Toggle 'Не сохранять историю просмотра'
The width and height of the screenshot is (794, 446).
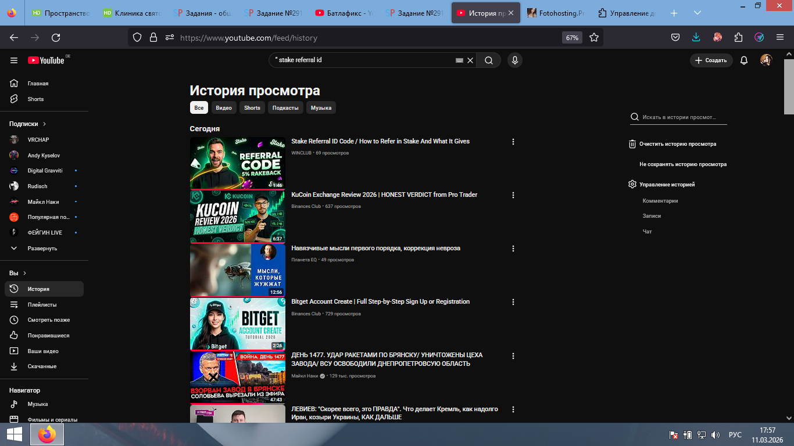[x=682, y=164]
